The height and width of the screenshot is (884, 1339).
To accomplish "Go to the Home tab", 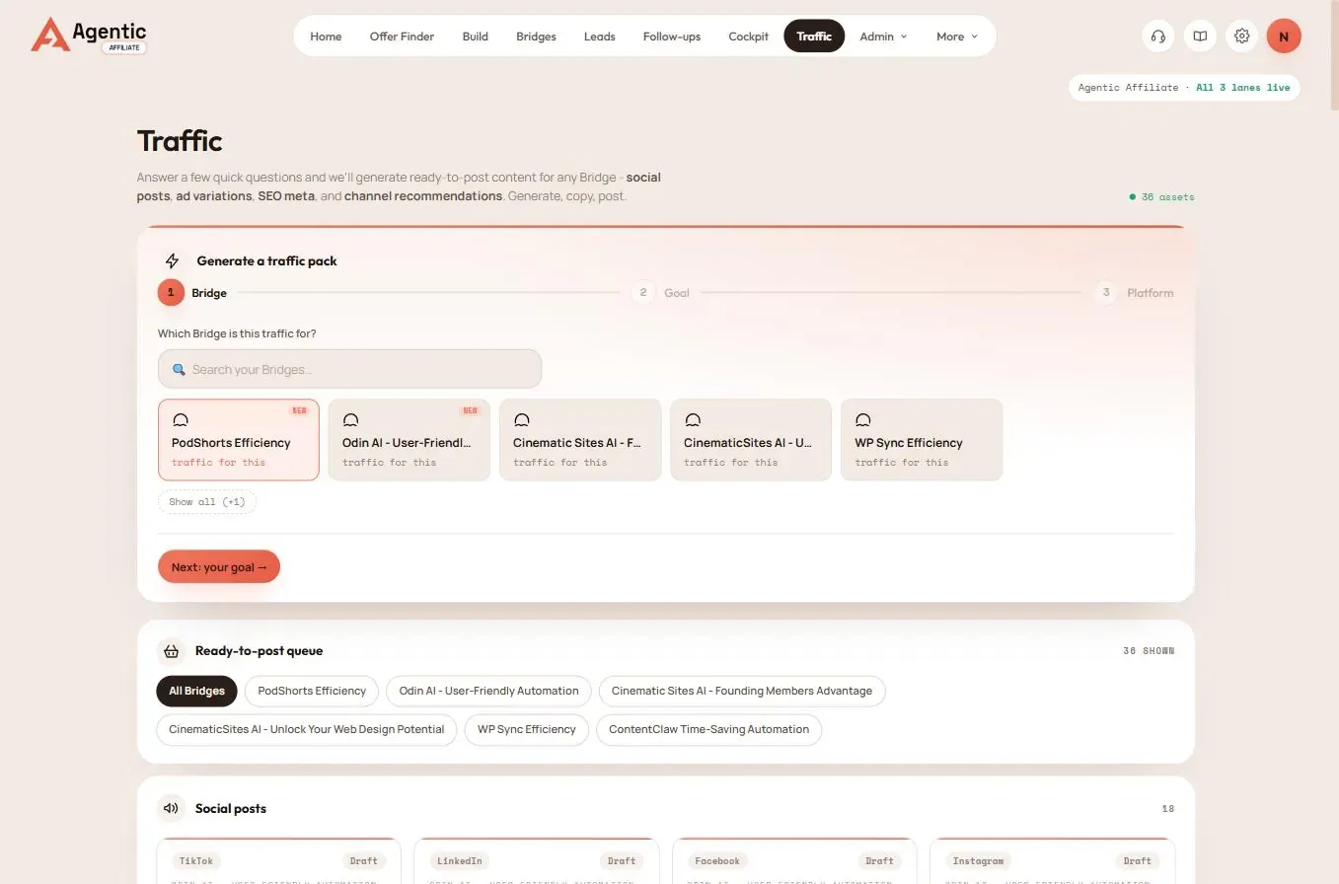I will 326,37.
